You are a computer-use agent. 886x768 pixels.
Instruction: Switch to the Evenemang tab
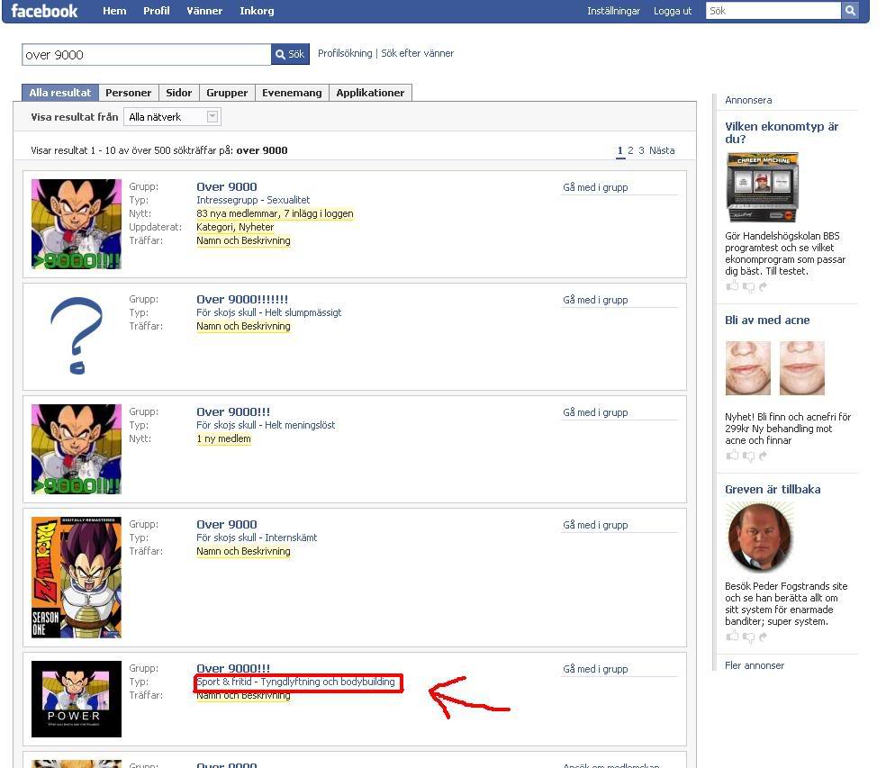(292, 93)
